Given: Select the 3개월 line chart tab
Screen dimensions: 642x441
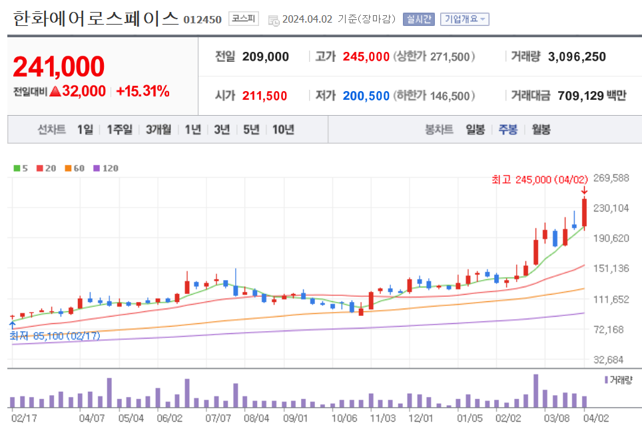Looking at the screenshot, I should (159, 130).
